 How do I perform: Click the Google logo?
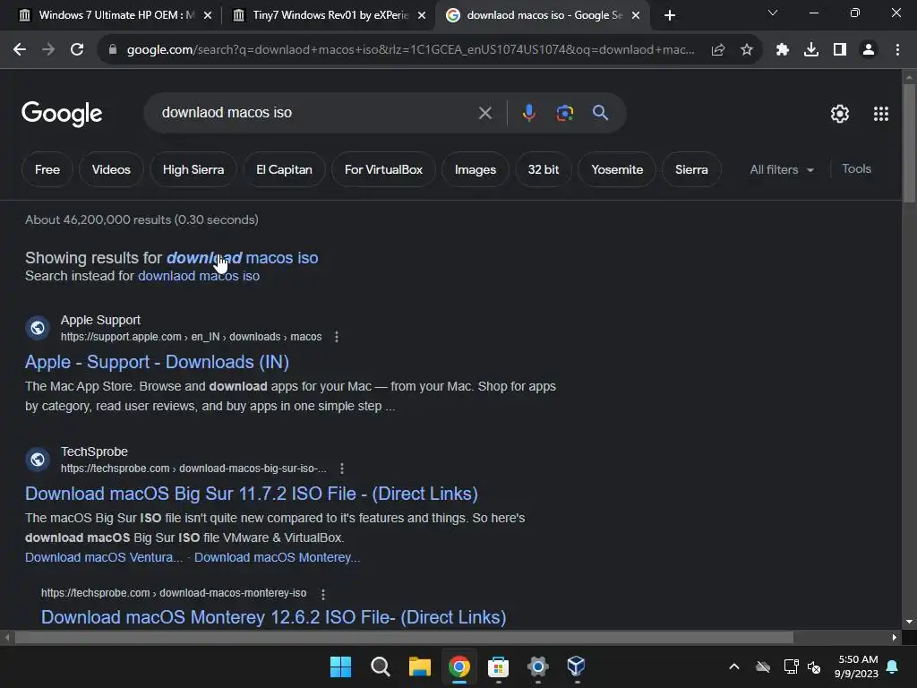(x=62, y=114)
